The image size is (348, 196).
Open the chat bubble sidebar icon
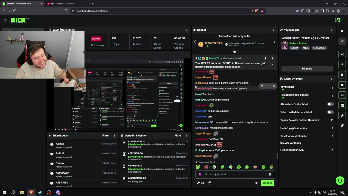(342, 85)
